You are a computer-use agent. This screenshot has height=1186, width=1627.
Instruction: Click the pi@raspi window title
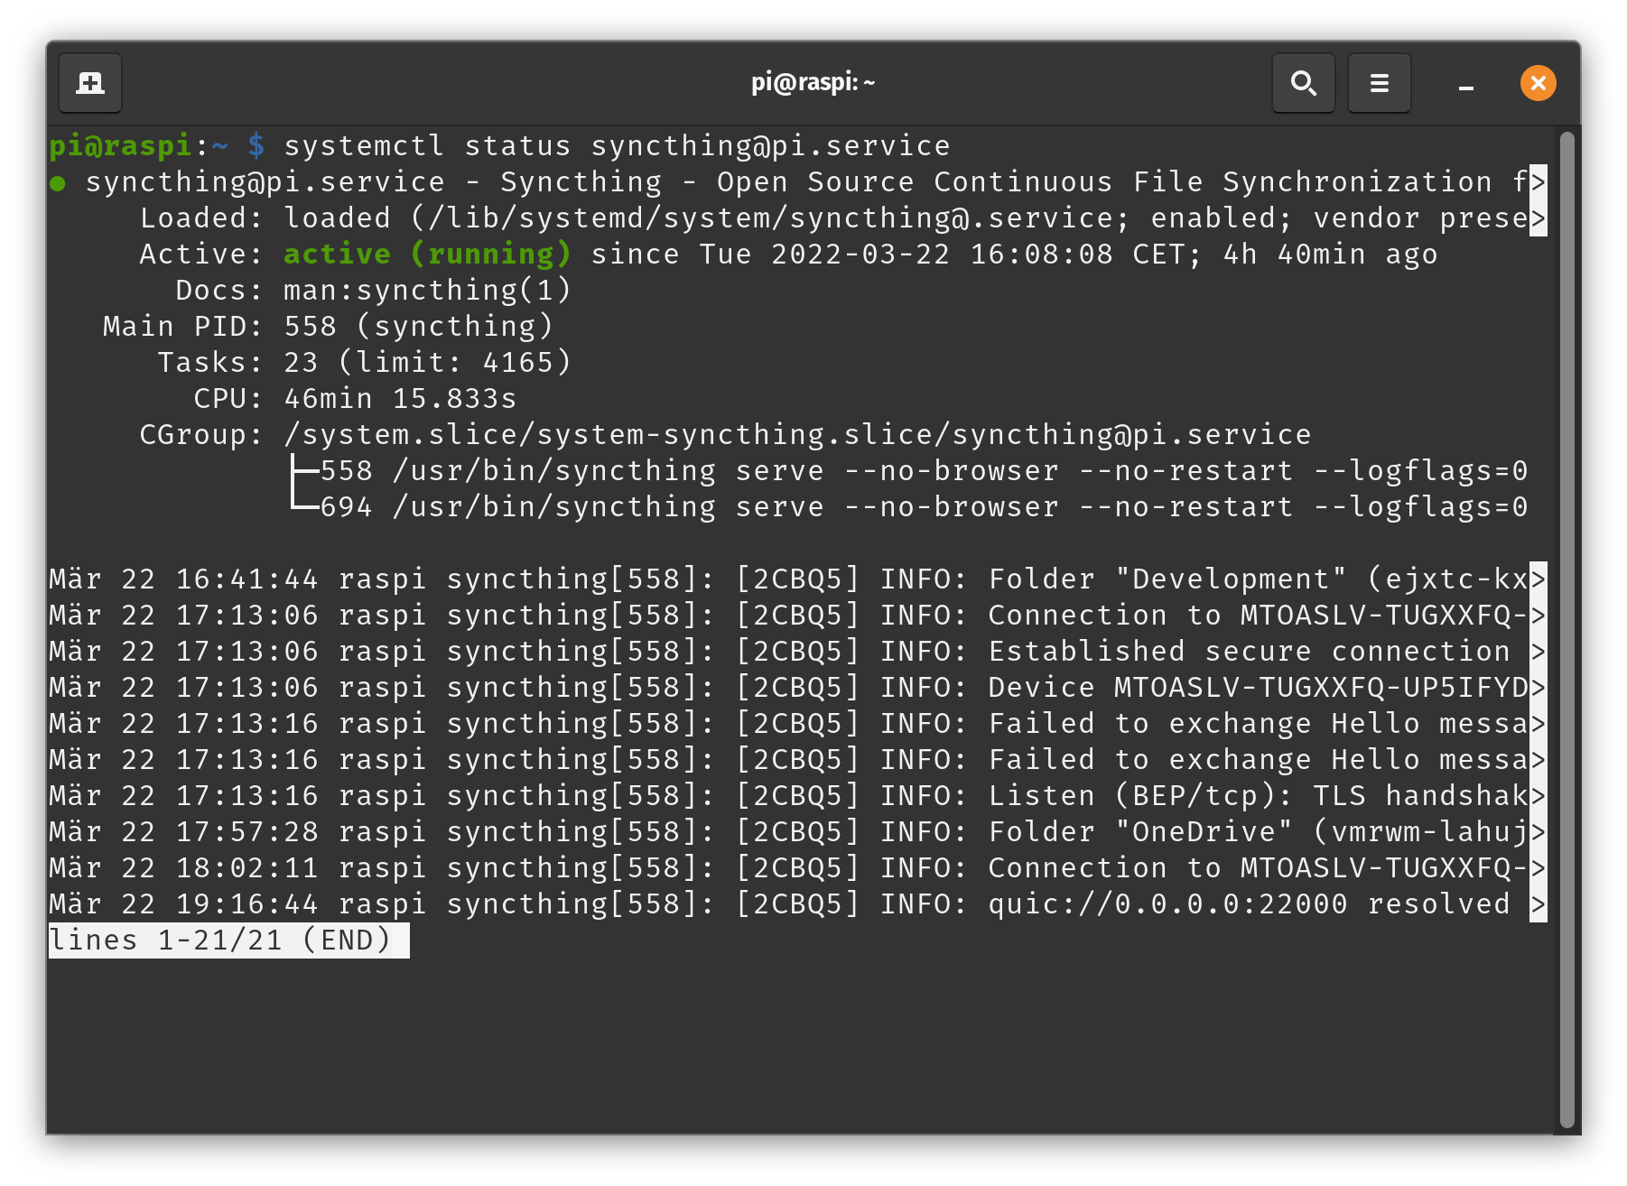[x=813, y=82]
